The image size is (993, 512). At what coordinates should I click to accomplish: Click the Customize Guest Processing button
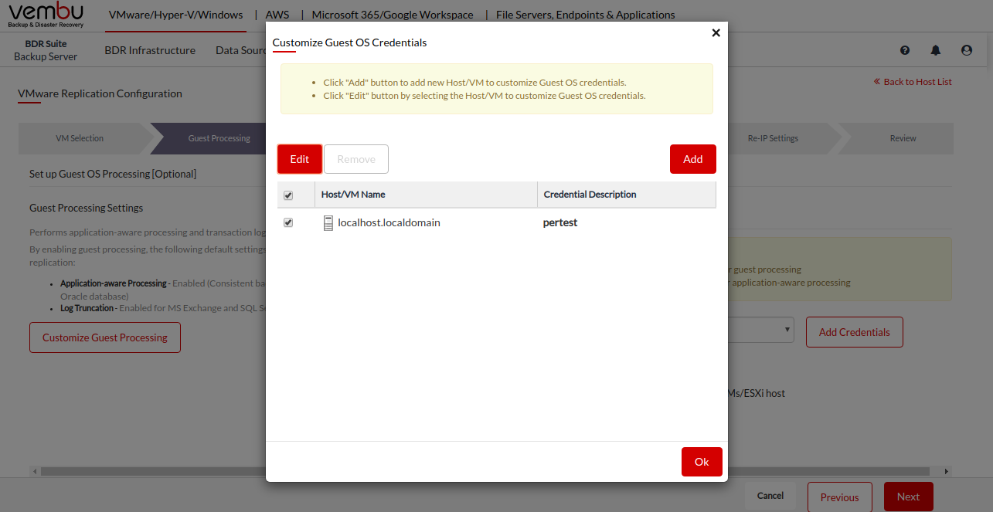[x=105, y=337]
